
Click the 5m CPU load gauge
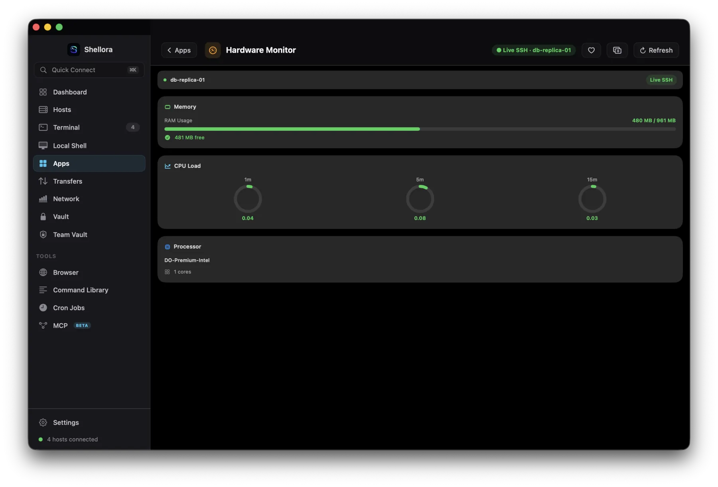click(420, 199)
